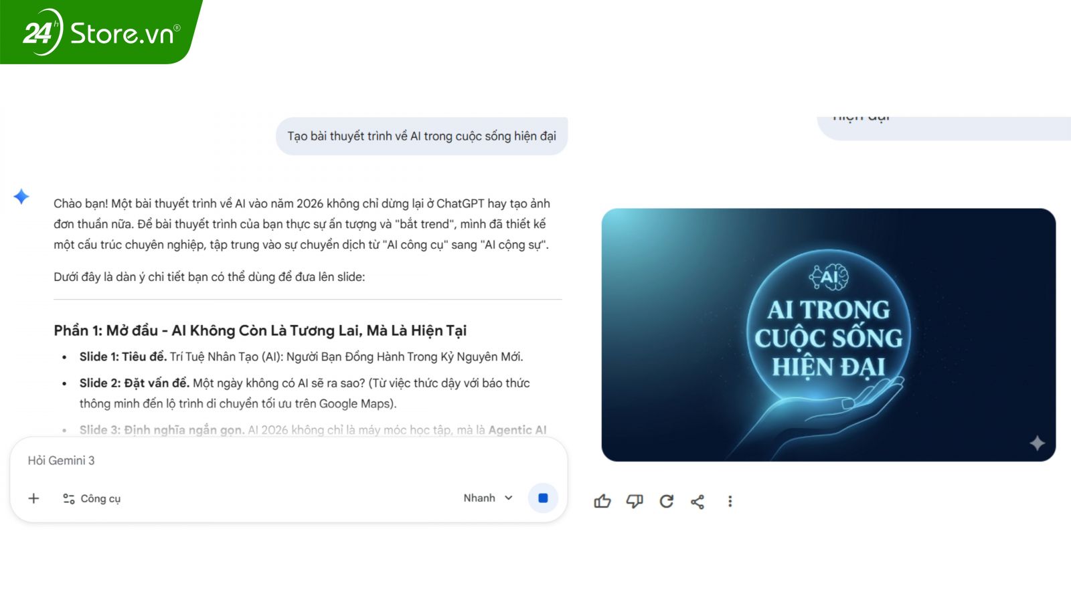Open the three-dot more options menu
This screenshot has width=1071, height=602.
point(730,501)
